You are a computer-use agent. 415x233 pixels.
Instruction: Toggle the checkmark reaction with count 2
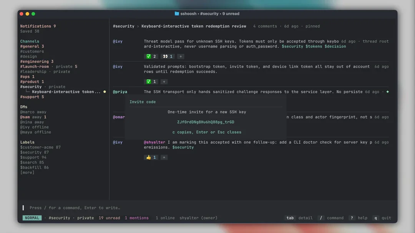pos(151,56)
